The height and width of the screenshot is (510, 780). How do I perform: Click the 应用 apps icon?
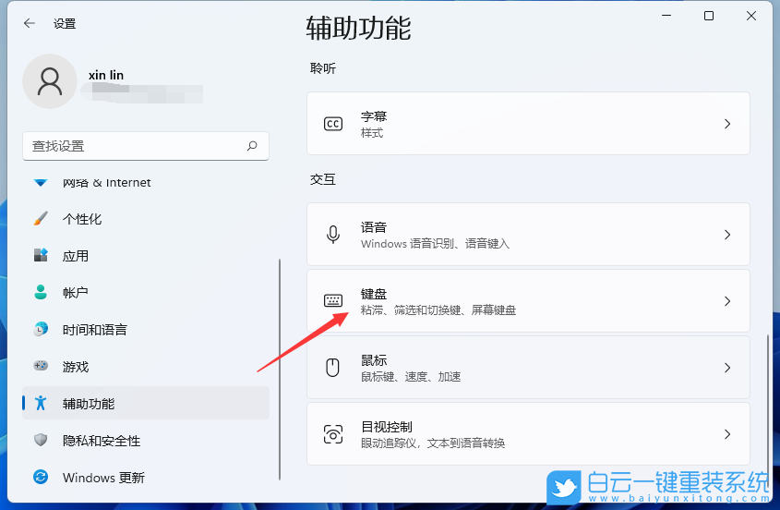coord(41,255)
